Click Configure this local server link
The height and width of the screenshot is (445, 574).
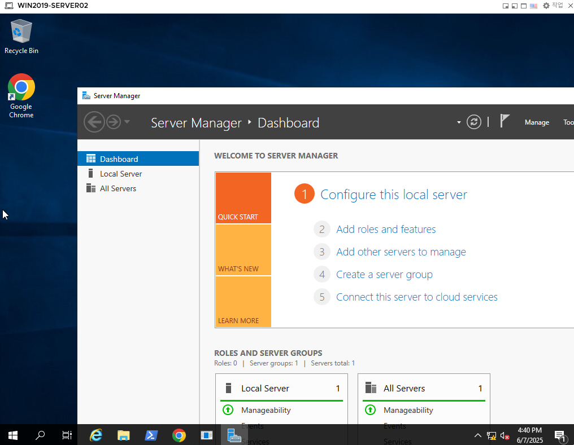(394, 195)
